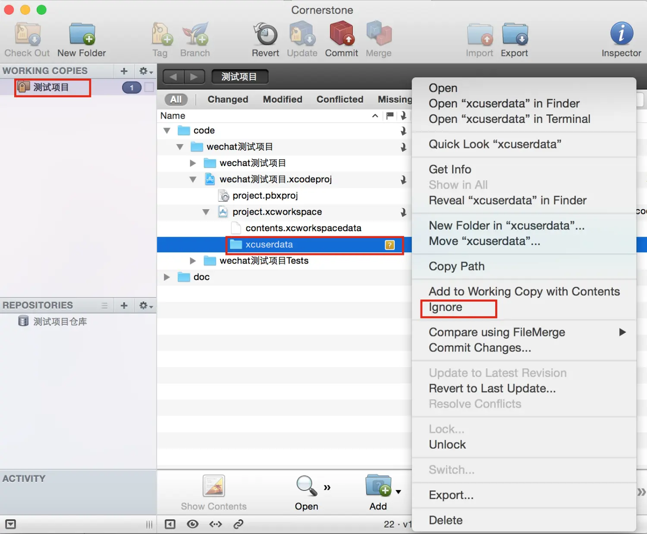Image resolution: width=647 pixels, height=534 pixels.
Task: Click the 1 changes badge
Action: (x=132, y=88)
